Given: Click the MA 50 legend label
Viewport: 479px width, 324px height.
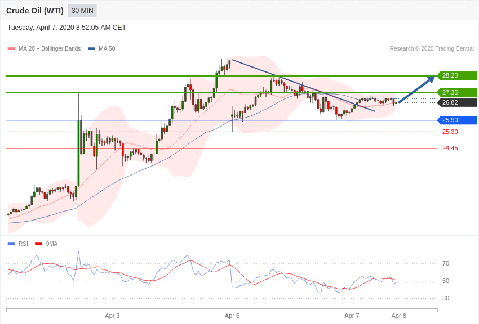Looking at the screenshot, I should 107,49.
